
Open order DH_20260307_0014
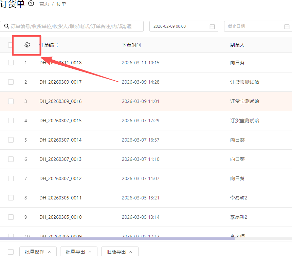point(60,140)
